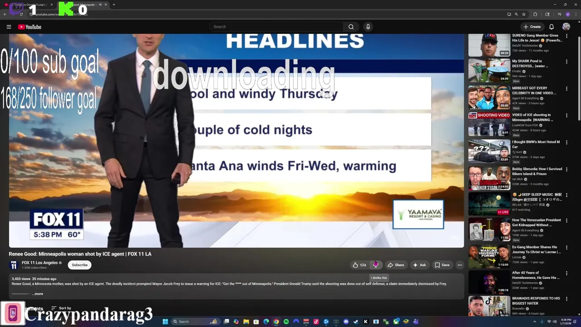Open Google Chrome from the taskbar
Viewport: 581px width, 327px height.
[276, 322]
